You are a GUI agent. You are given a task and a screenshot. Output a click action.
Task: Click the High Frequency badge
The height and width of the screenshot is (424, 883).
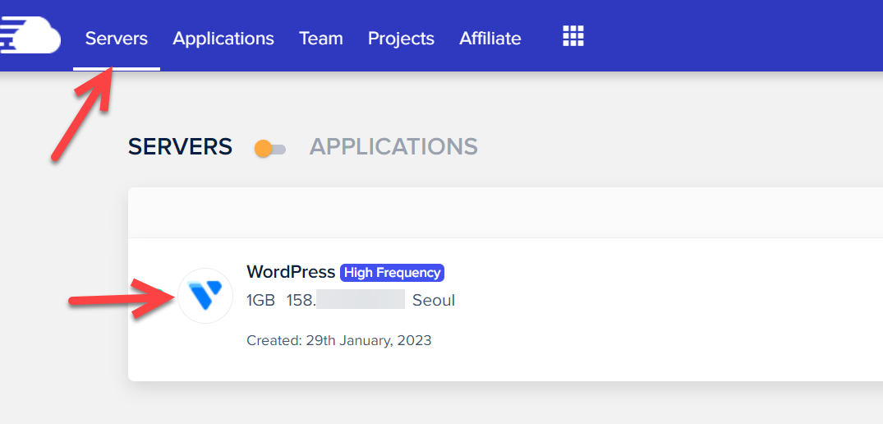pyautogui.click(x=393, y=273)
